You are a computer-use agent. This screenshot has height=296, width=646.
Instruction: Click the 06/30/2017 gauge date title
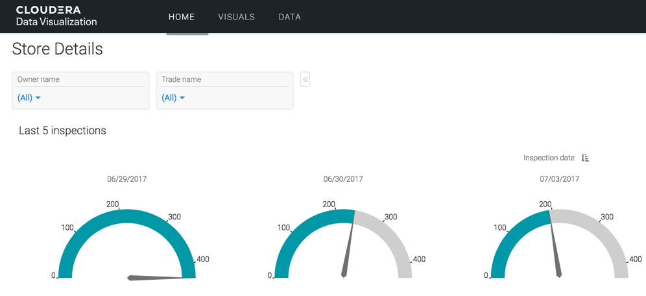(343, 179)
